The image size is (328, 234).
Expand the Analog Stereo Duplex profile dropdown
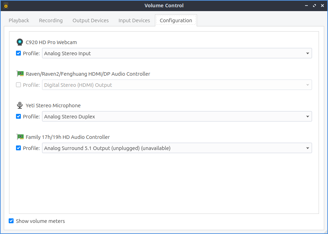tap(177, 117)
